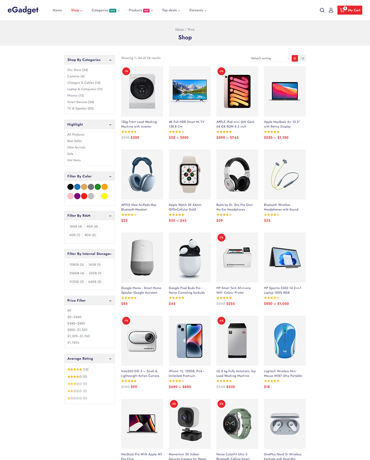
Task: Expand the Top deals menu dropdown
Action: tap(171, 10)
